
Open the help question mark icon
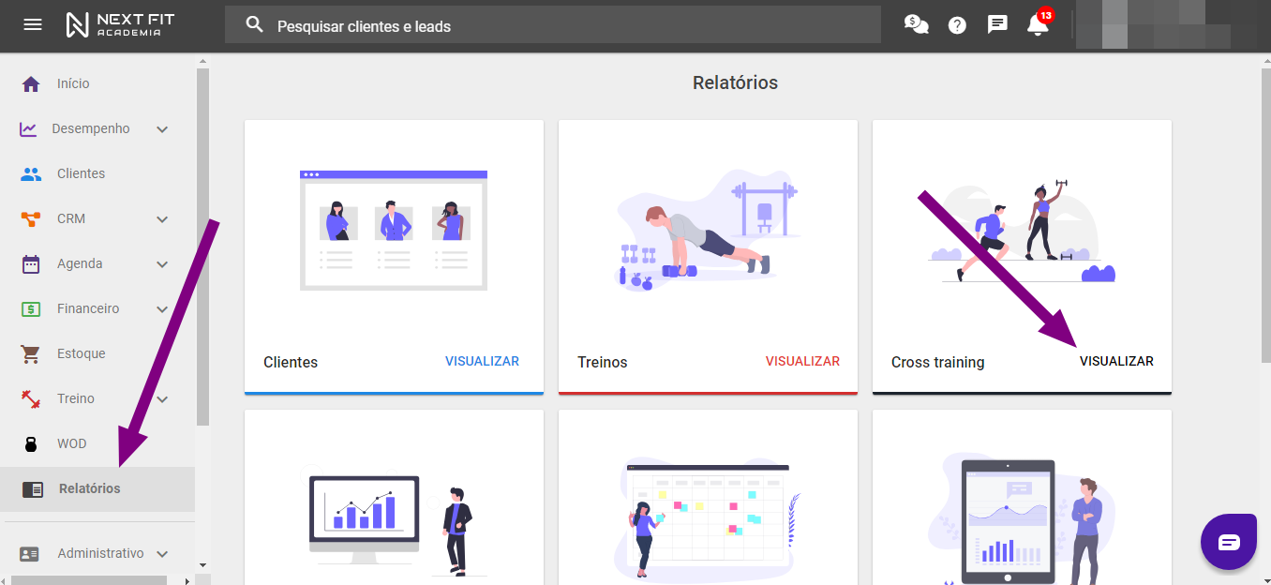coord(957,25)
